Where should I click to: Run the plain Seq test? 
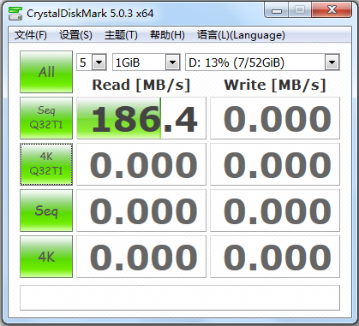point(46,210)
